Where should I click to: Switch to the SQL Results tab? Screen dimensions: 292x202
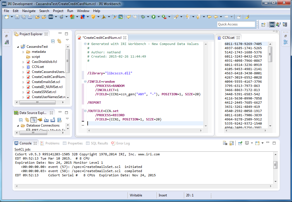click(97, 143)
